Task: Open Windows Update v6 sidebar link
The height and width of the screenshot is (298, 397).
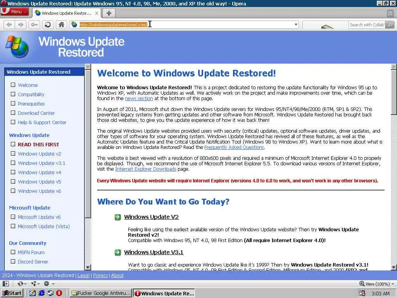Action: tap(39, 191)
